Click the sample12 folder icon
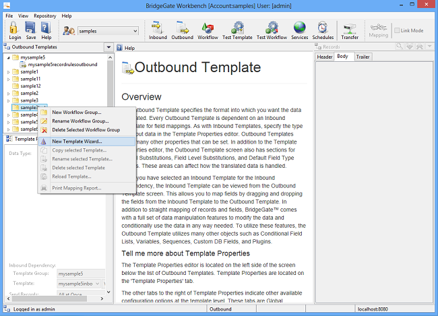Viewport: 438px width, 316px height. (x=15, y=86)
